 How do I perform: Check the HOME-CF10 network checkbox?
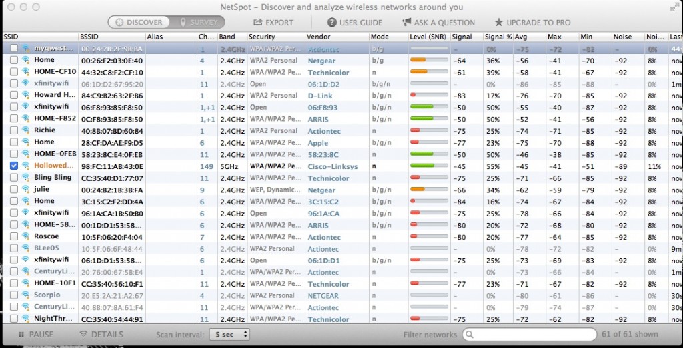coord(14,71)
